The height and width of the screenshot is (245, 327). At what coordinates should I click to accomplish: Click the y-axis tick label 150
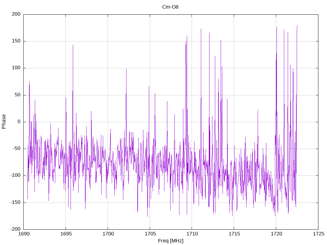point(16,41)
